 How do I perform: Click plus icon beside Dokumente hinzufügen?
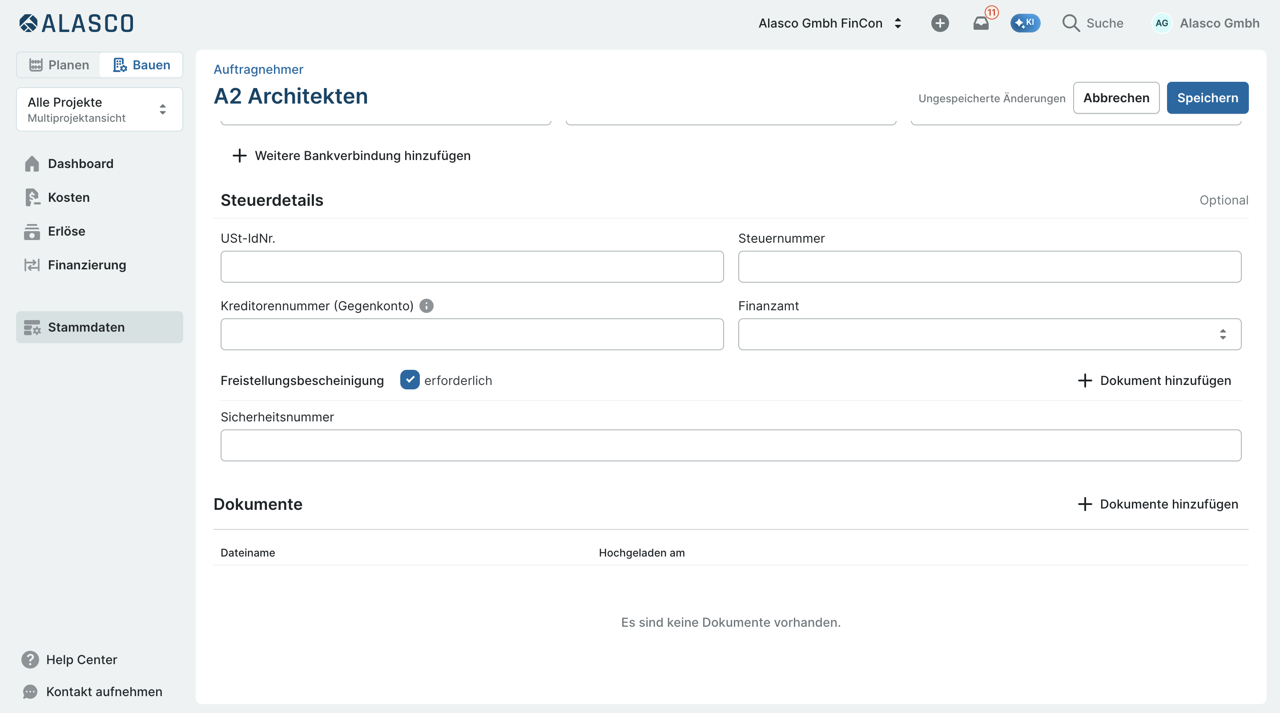[x=1085, y=504]
